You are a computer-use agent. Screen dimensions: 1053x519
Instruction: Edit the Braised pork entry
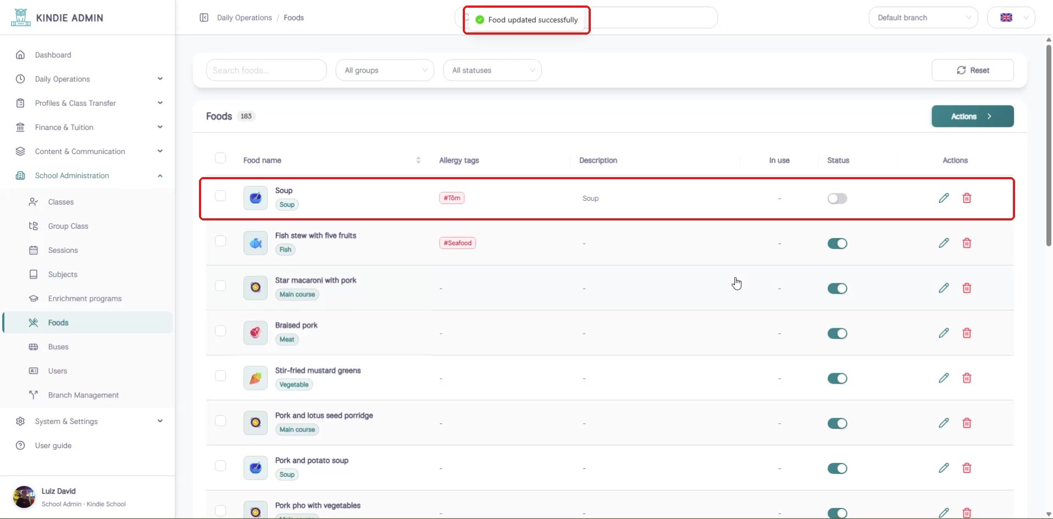[944, 333]
